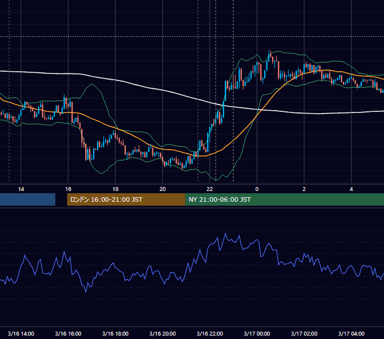Image resolution: width=384 pixels, height=339 pixels.
Task: Click the 3/16 18:00 time label
Action: [x=115, y=333]
